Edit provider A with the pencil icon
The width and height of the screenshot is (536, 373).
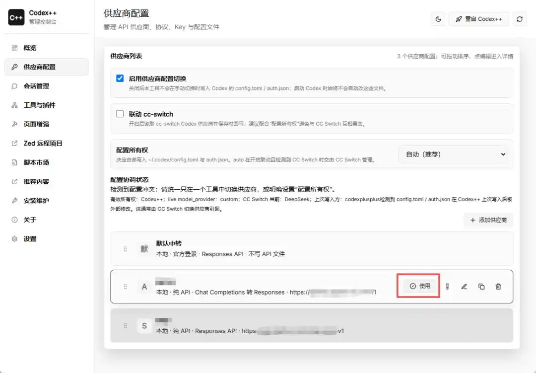point(464,287)
